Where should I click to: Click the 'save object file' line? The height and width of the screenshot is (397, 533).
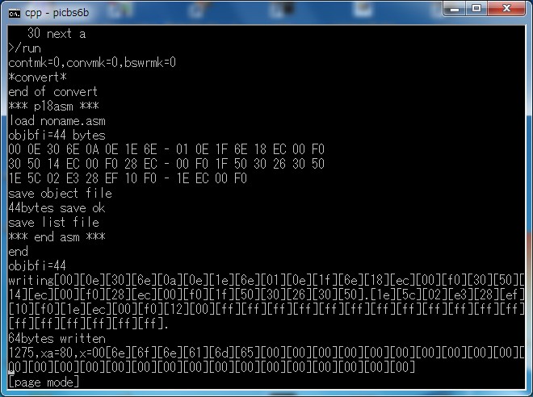(60, 193)
